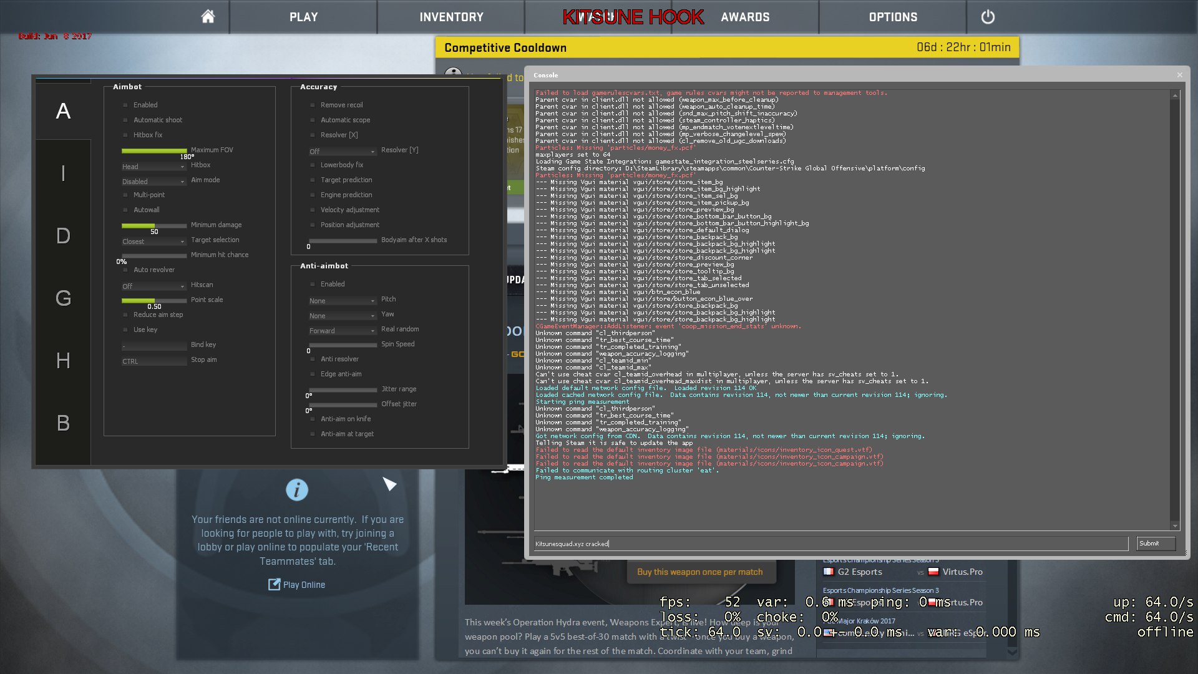Open the Real random dropdown showing Forward

click(343, 331)
